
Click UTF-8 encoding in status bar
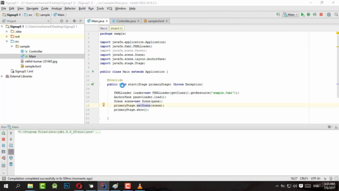tap(316, 178)
